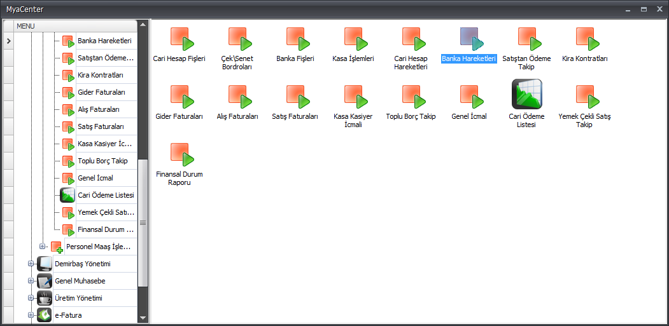Open Kira Kontratları icon in main panel

pos(588,39)
